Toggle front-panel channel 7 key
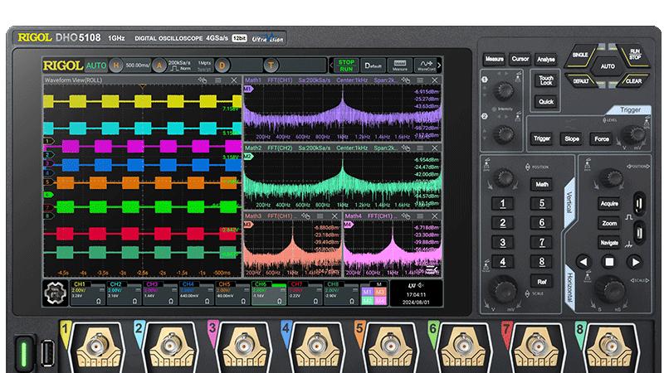Viewport: 664px width, 373px height. (542, 242)
